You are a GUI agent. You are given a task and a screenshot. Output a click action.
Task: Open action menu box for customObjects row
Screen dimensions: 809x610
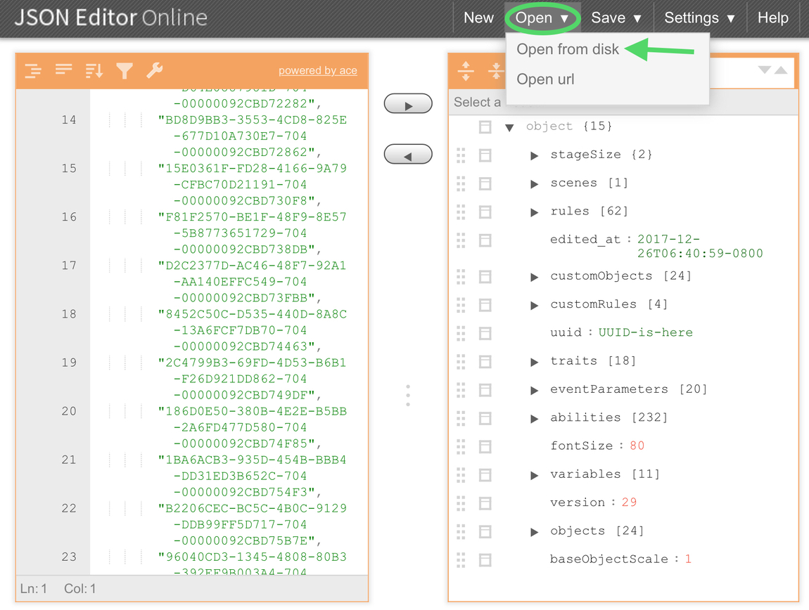[x=485, y=277]
